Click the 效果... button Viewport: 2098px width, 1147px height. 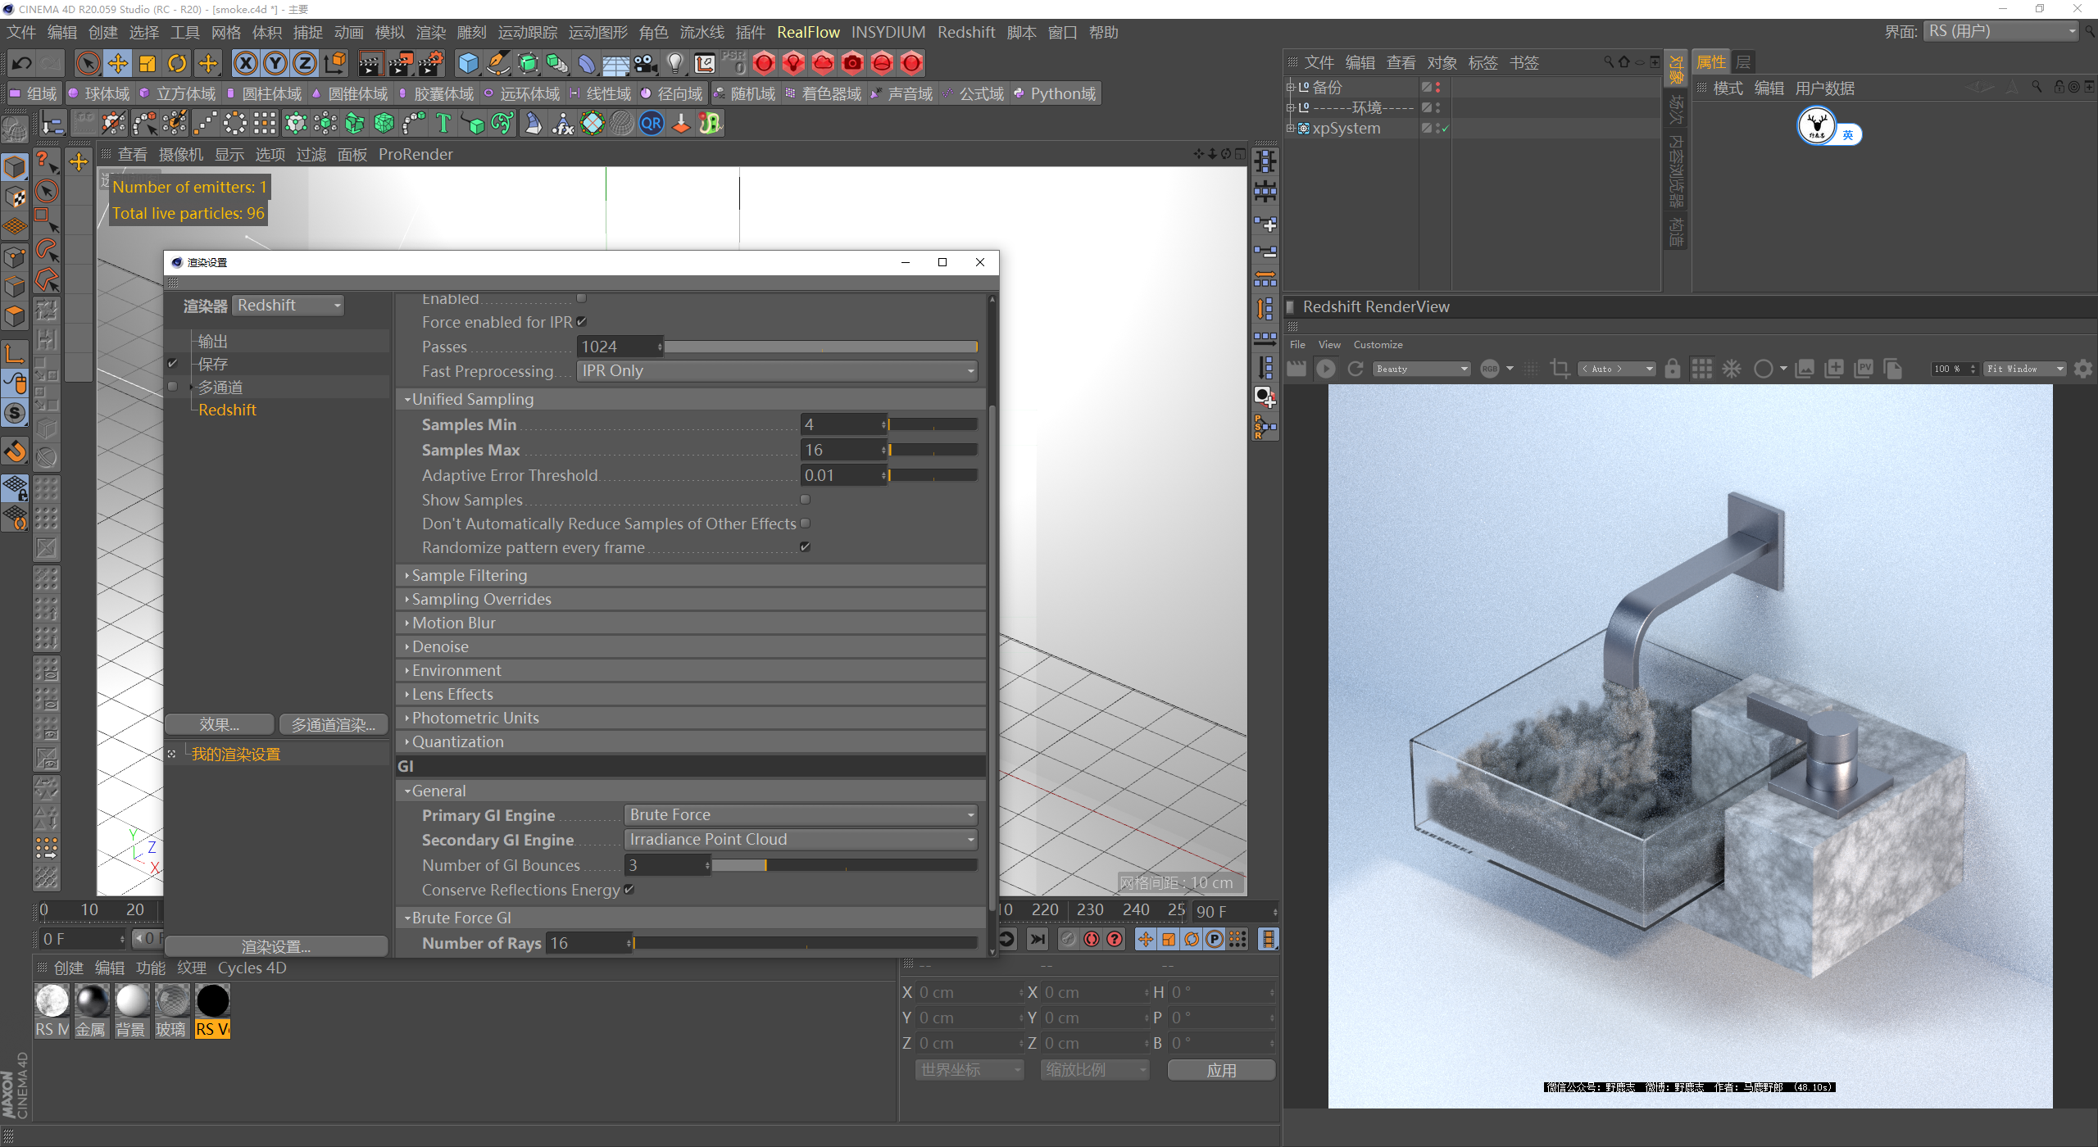pyautogui.click(x=220, y=724)
